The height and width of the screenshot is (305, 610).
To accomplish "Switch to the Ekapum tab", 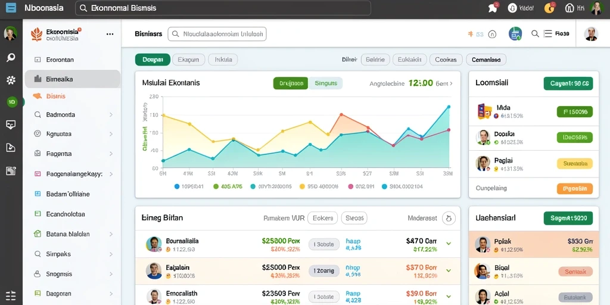I will pos(188,60).
